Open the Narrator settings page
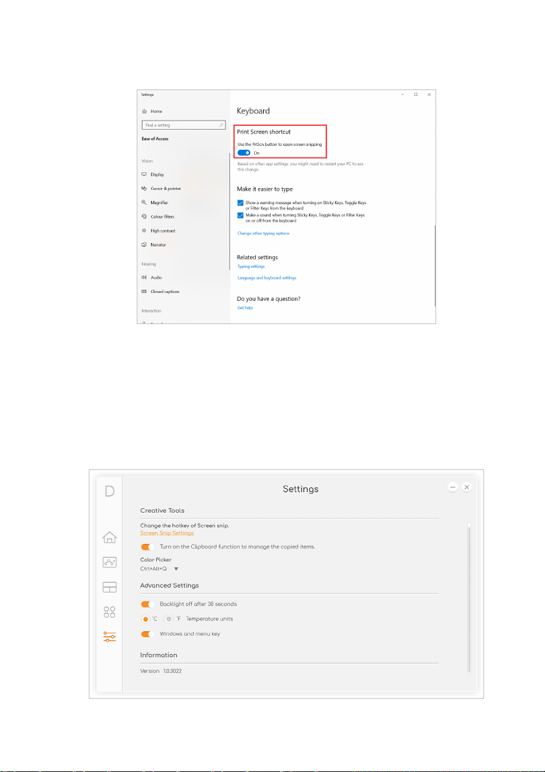The width and height of the screenshot is (545, 772). (x=157, y=244)
